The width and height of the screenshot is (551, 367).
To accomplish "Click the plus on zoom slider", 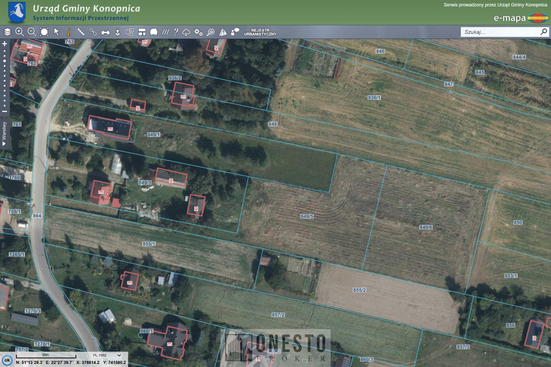I will pyautogui.click(x=5, y=44).
